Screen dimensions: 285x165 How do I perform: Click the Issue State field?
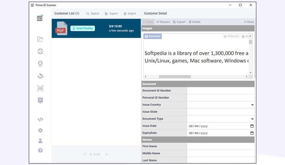point(221,112)
